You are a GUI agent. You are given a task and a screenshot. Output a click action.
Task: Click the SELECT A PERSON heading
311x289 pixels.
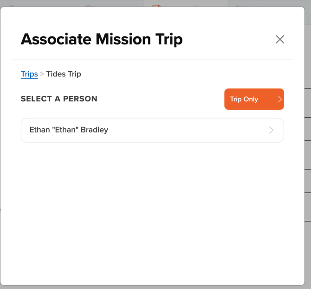pyautogui.click(x=59, y=99)
